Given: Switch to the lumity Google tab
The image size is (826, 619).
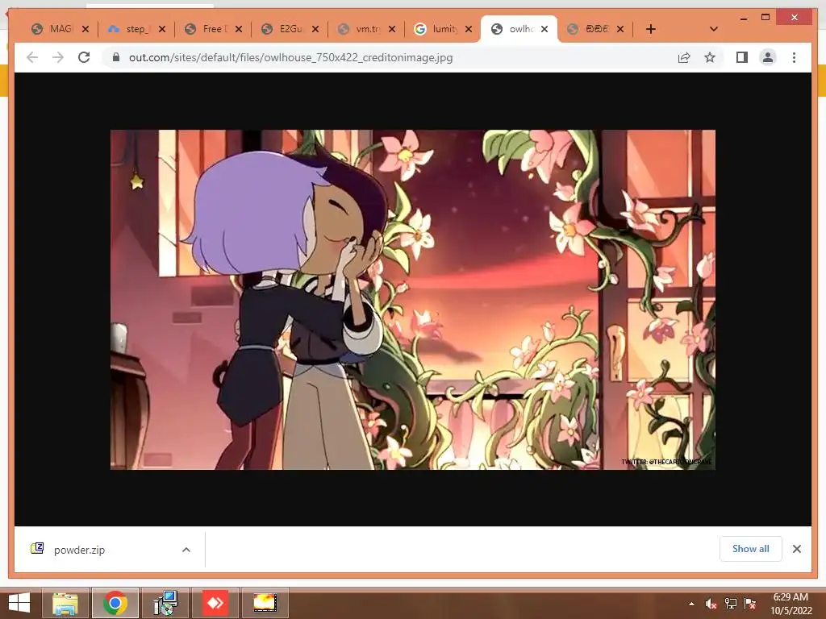Looking at the screenshot, I should (x=437, y=29).
